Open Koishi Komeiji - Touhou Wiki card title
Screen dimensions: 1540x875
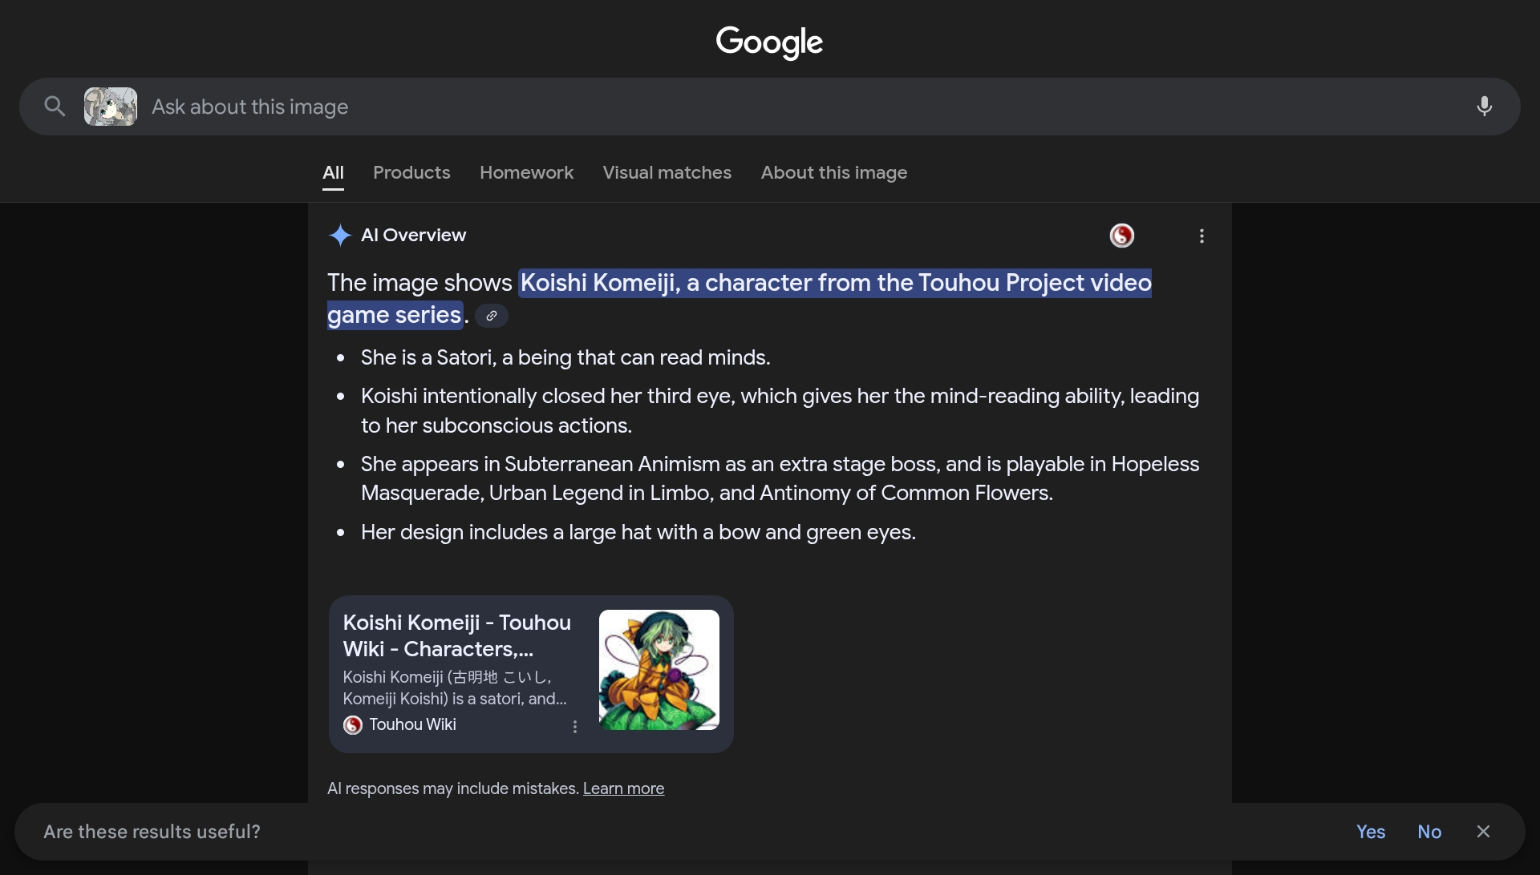pos(457,635)
